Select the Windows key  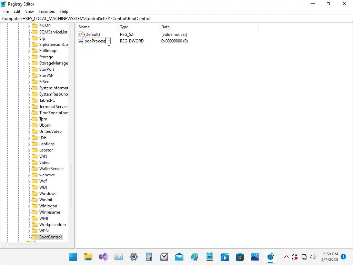click(48, 193)
